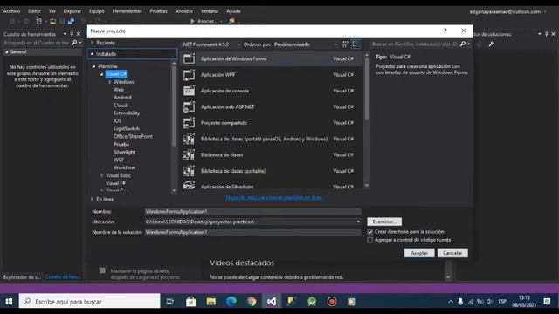This screenshot has height=314, width=559.
Task: Select the Visual C# tree node
Action: pos(116,74)
